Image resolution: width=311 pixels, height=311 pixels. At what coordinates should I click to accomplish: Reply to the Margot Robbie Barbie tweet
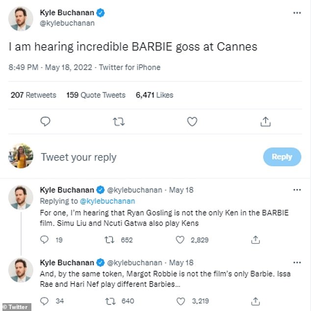45,301
